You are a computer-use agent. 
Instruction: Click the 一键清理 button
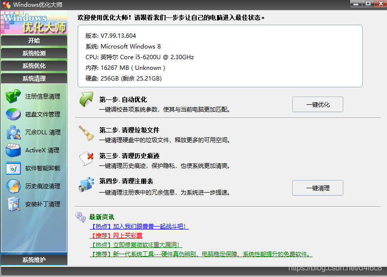coord(318,188)
